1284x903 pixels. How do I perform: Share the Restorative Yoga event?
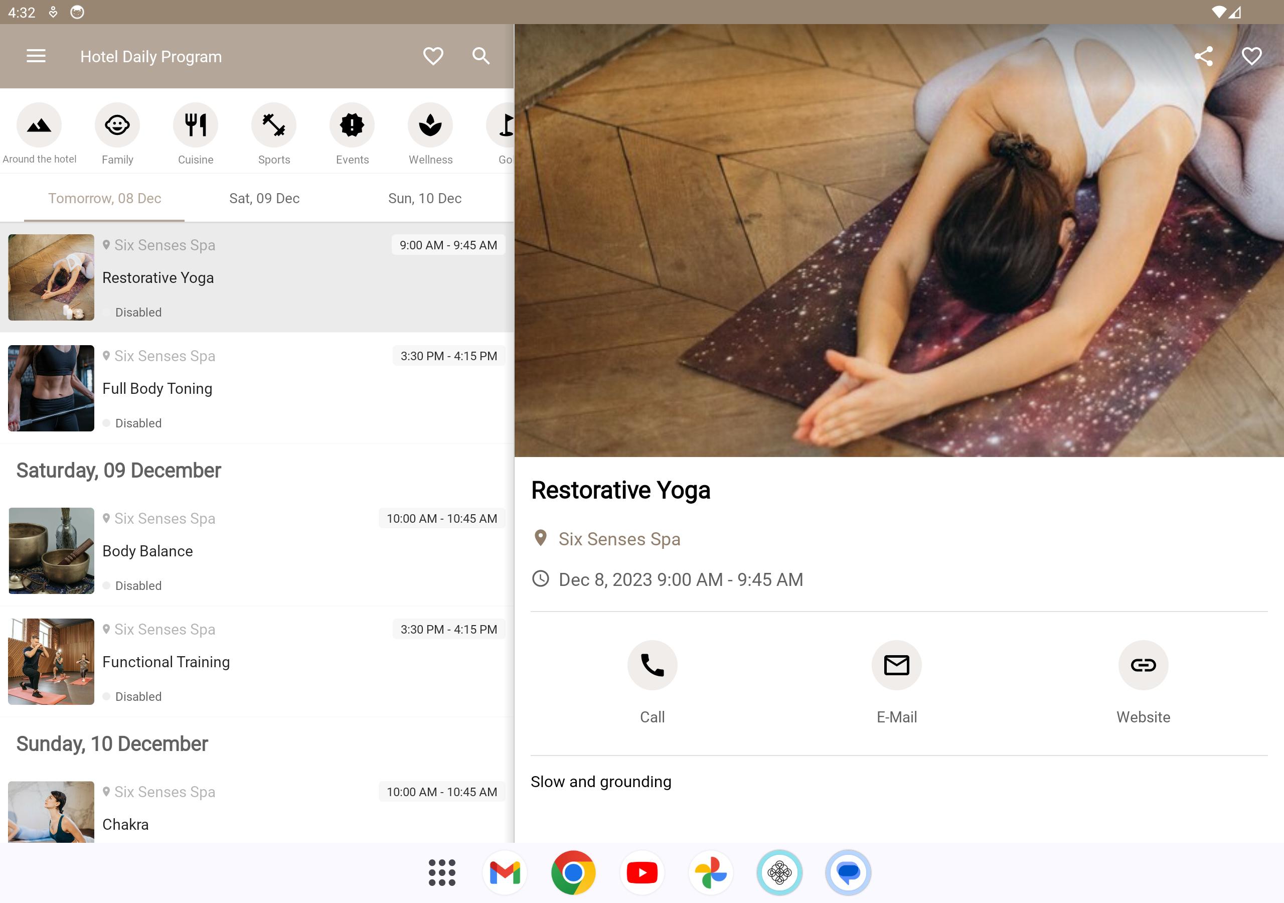(1203, 56)
